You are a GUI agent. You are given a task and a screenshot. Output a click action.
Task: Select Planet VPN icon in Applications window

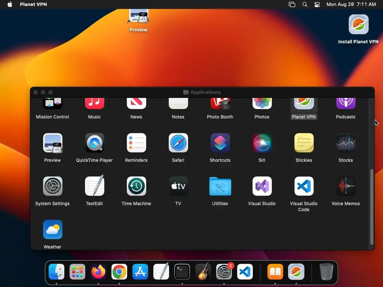[x=304, y=104]
